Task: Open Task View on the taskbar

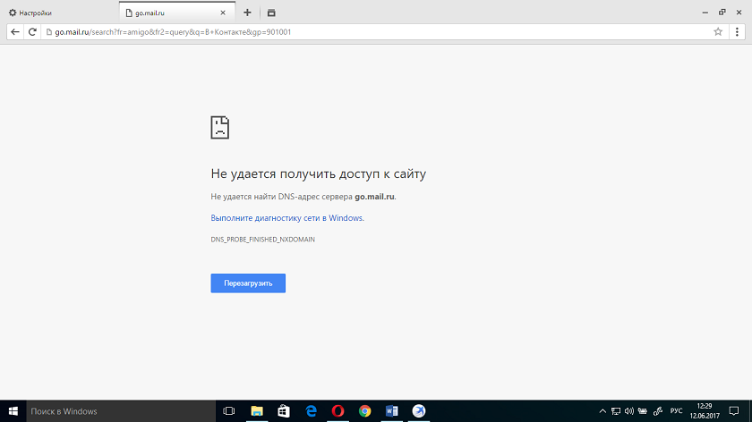Action: click(229, 411)
